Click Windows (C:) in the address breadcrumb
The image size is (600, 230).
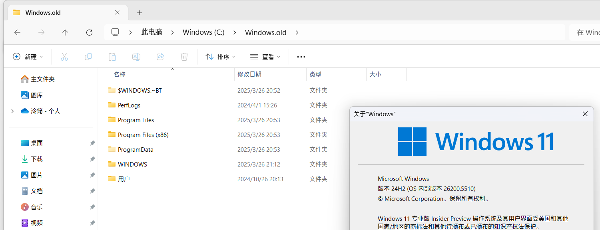pos(203,32)
